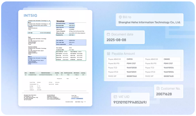The width and height of the screenshot is (196, 116).
Task: Click the 'Bill to' card heading
Action: [x=127, y=17]
